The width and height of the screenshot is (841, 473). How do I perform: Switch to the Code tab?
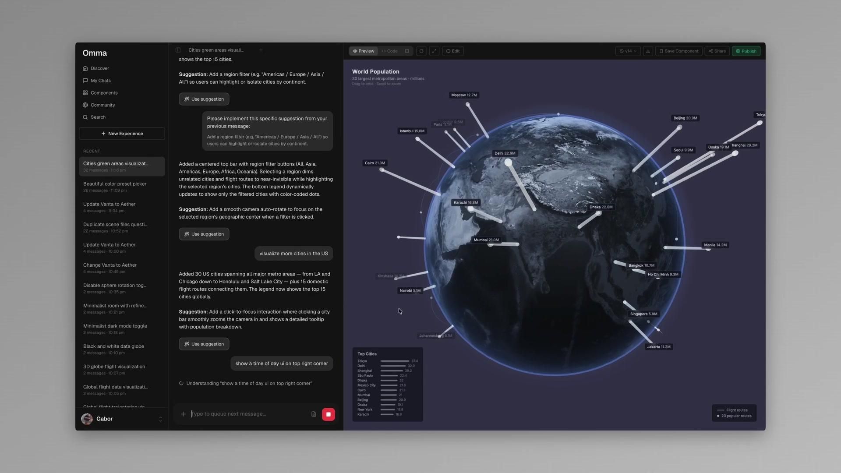[x=389, y=51]
